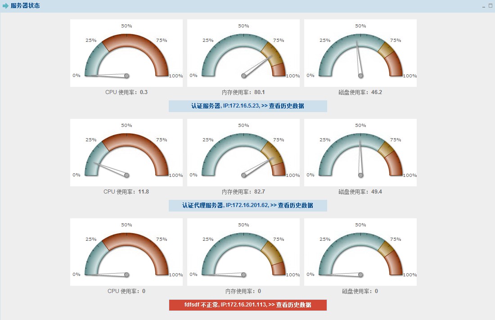Click the "CPU 使用率: 11.8" label
The height and width of the screenshot is (320, 495).
(x=126, y=192)
